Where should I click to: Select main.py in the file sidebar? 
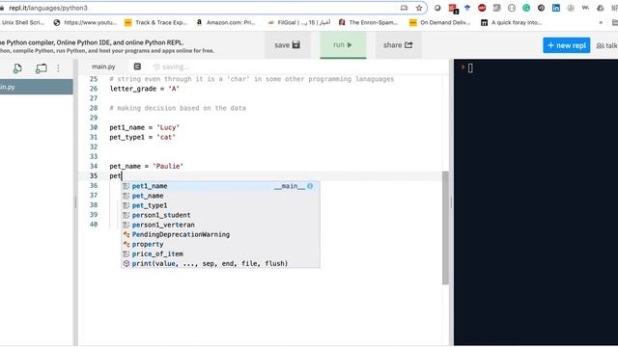pos(36,87)
